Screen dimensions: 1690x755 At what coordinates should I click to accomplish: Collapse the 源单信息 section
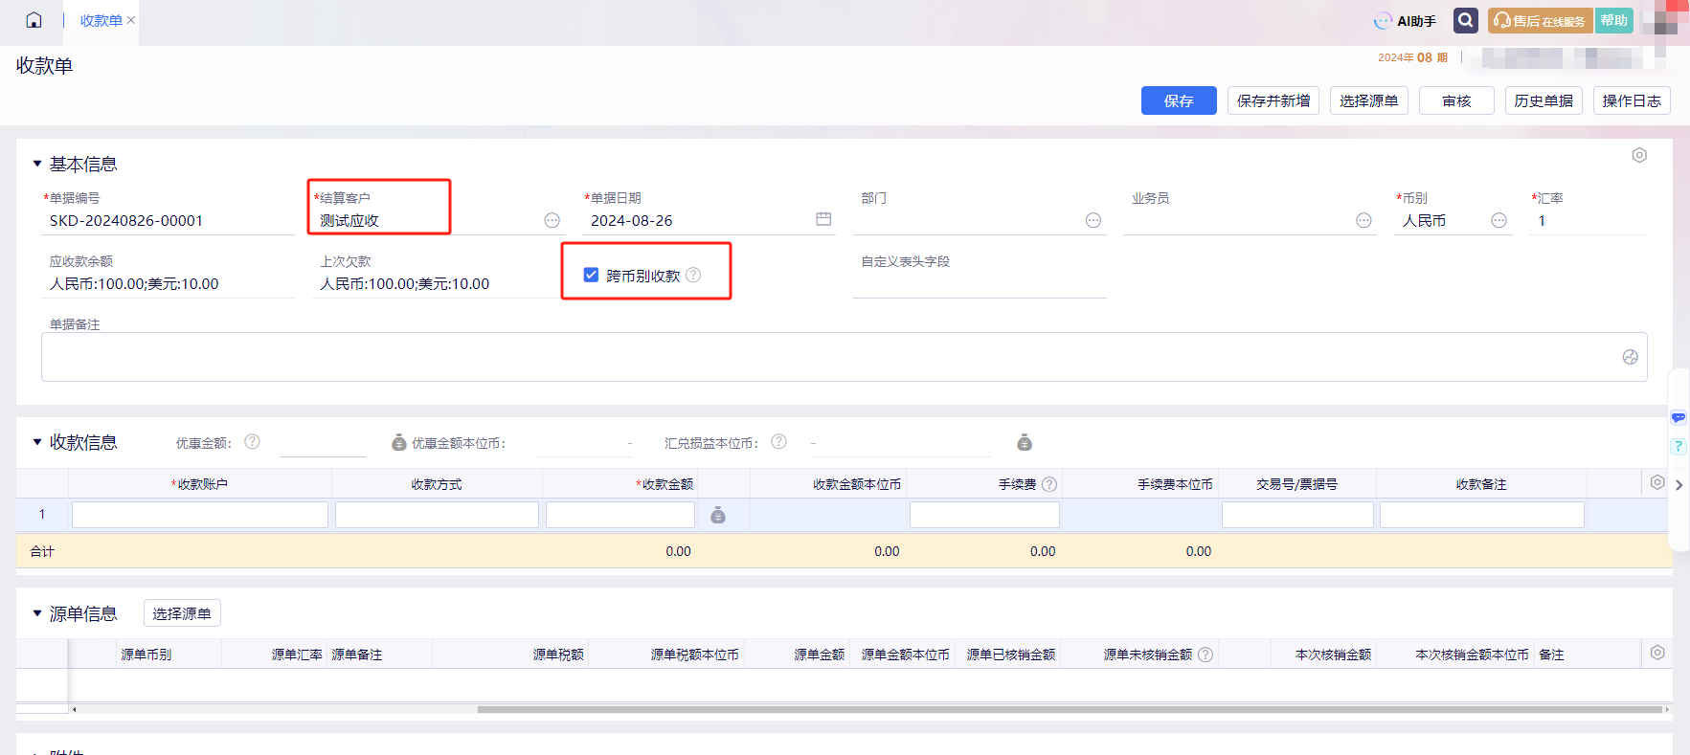37,613
